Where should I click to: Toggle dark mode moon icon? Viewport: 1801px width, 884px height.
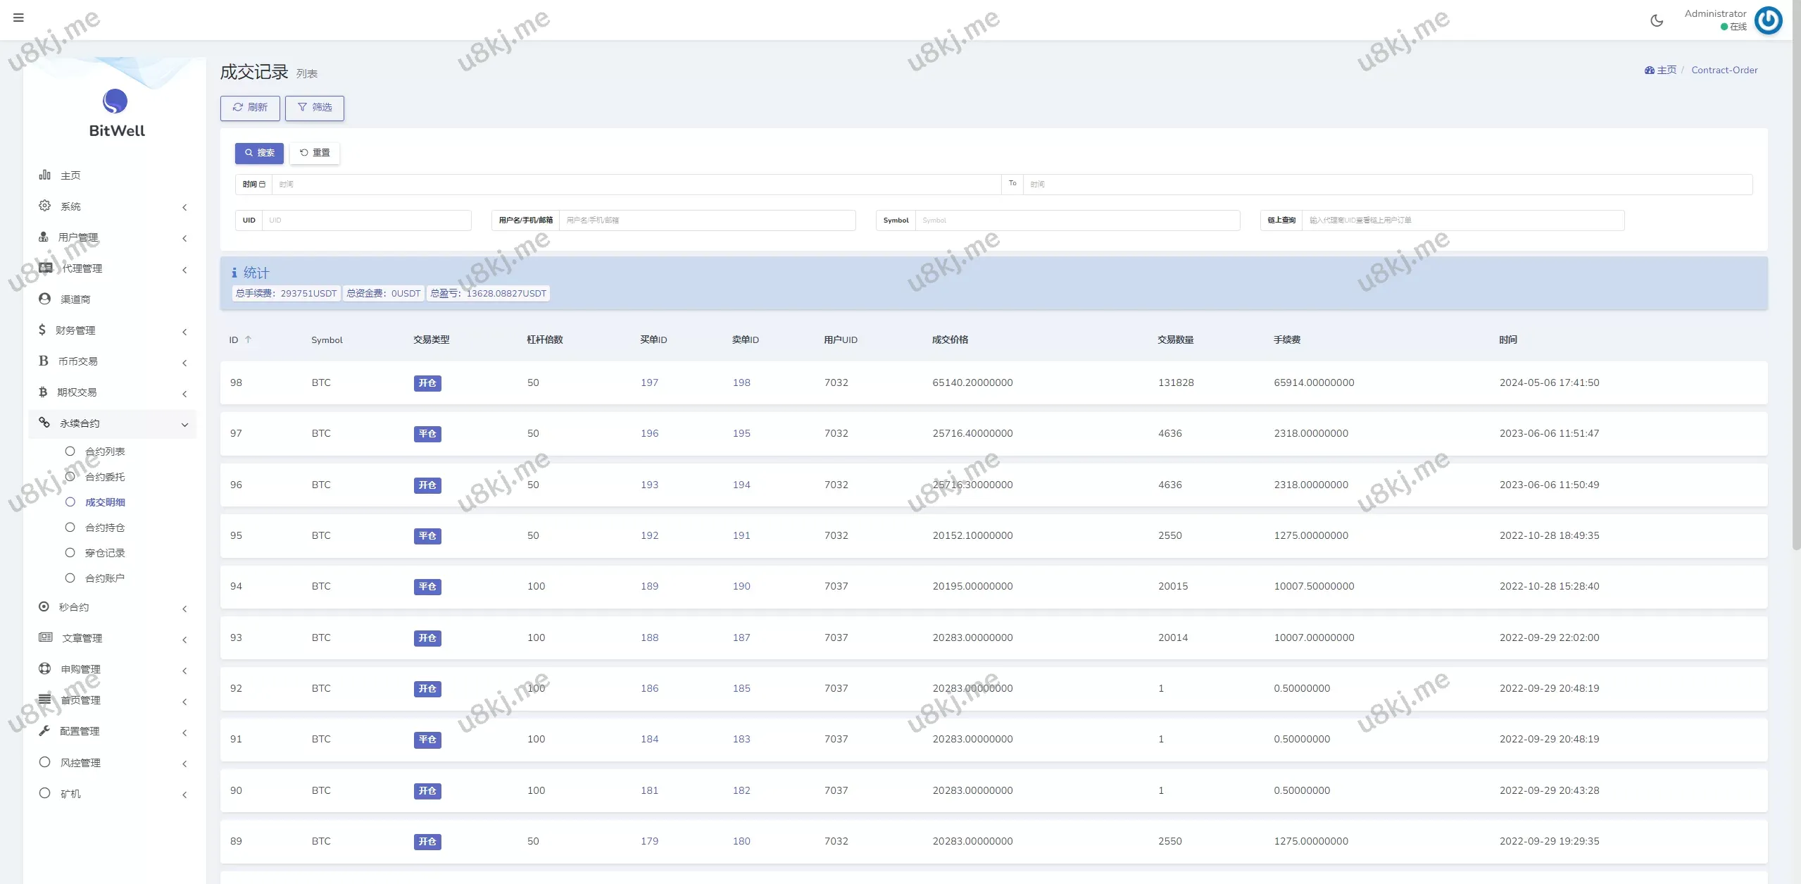click(1657, 20)
